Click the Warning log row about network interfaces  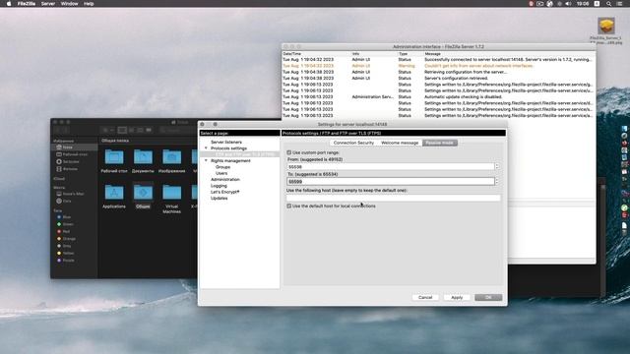pos(438,66)
